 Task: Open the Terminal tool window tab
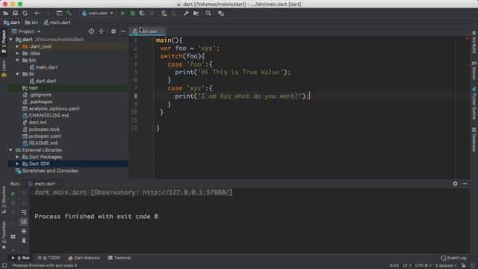click(x=119, y=258)
